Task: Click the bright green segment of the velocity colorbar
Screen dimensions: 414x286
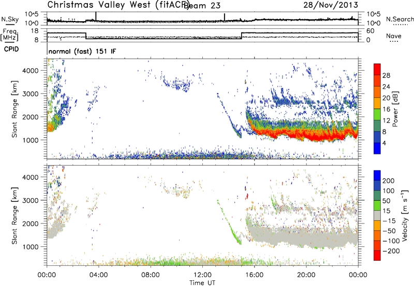Action: pos(377,205)
